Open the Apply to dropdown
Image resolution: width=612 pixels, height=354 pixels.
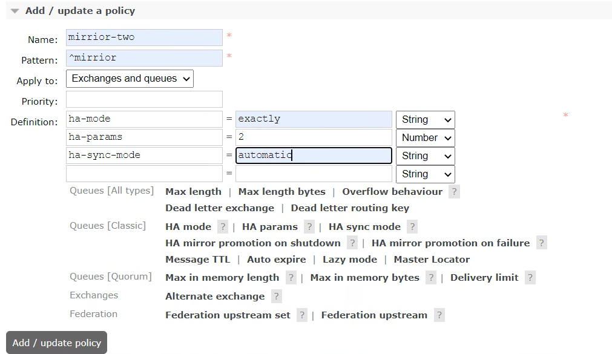pyautogui.click(x=130, y=79)
